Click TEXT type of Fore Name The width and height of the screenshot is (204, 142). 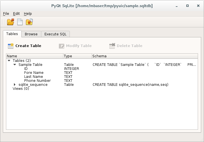point(68,73)
